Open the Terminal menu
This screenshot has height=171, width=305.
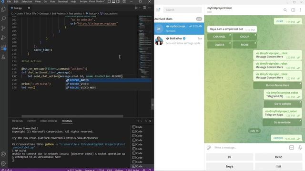(x=62, y=1)
